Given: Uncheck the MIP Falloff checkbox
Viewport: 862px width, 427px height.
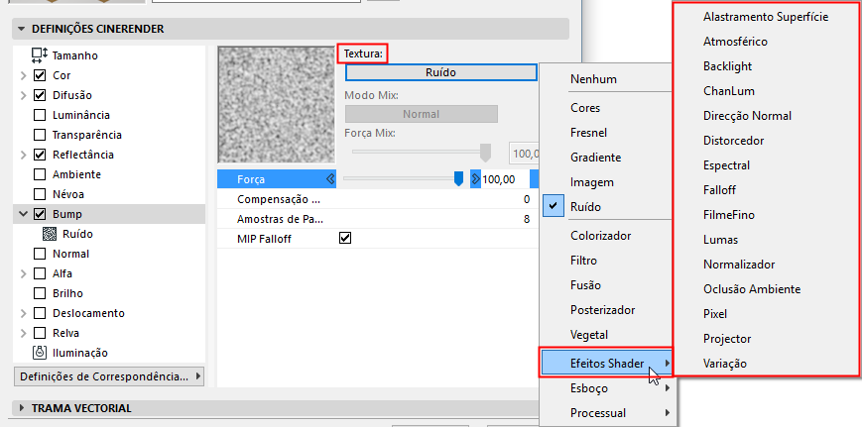Looking at the screenshot, I should (x=345, y=238).
